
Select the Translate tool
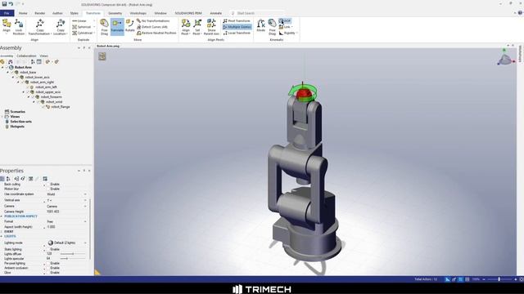pyautogui.click(x=117, y=27)
